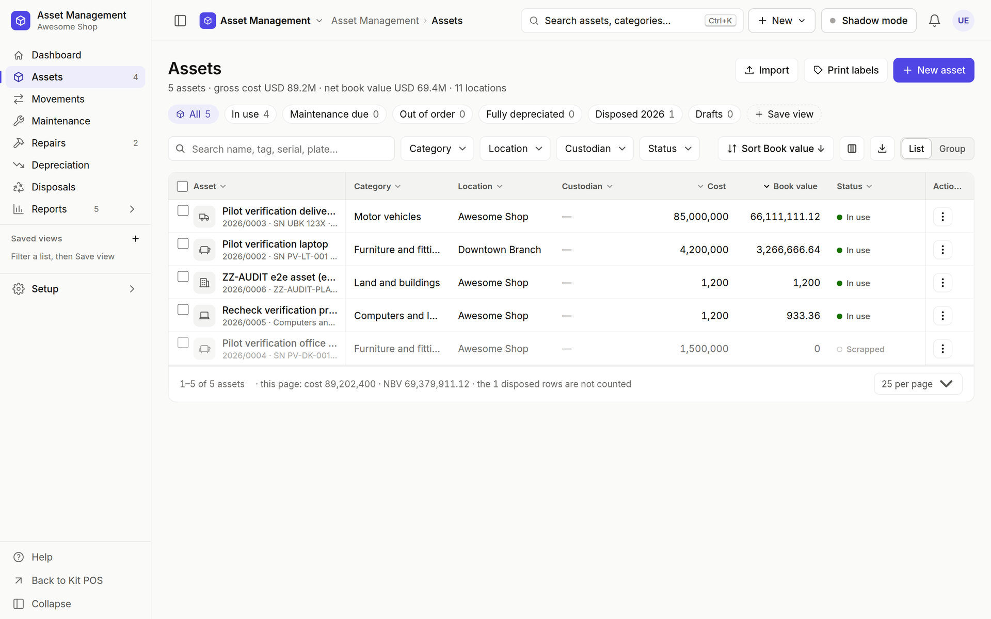Viewport: 991px width, 619px height.
Task: Check the Recheck verification row
Action: pos(183,309)
